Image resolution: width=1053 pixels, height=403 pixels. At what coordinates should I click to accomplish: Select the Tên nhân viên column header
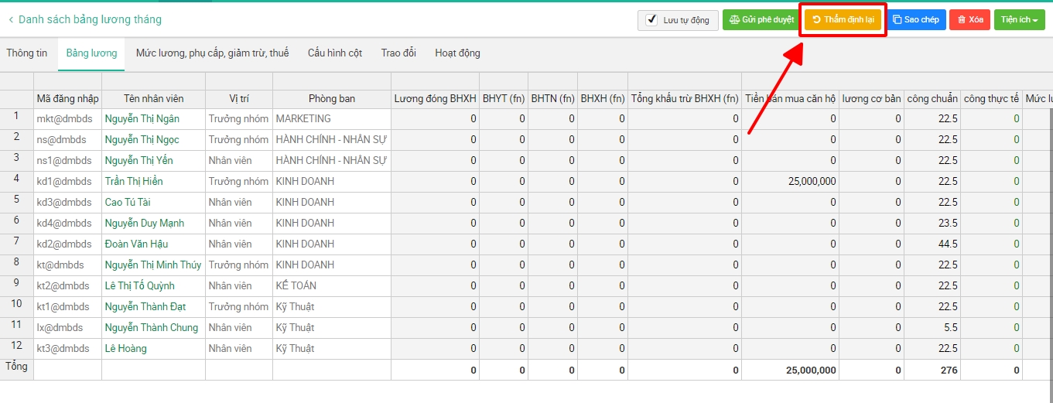pos(153,99)
